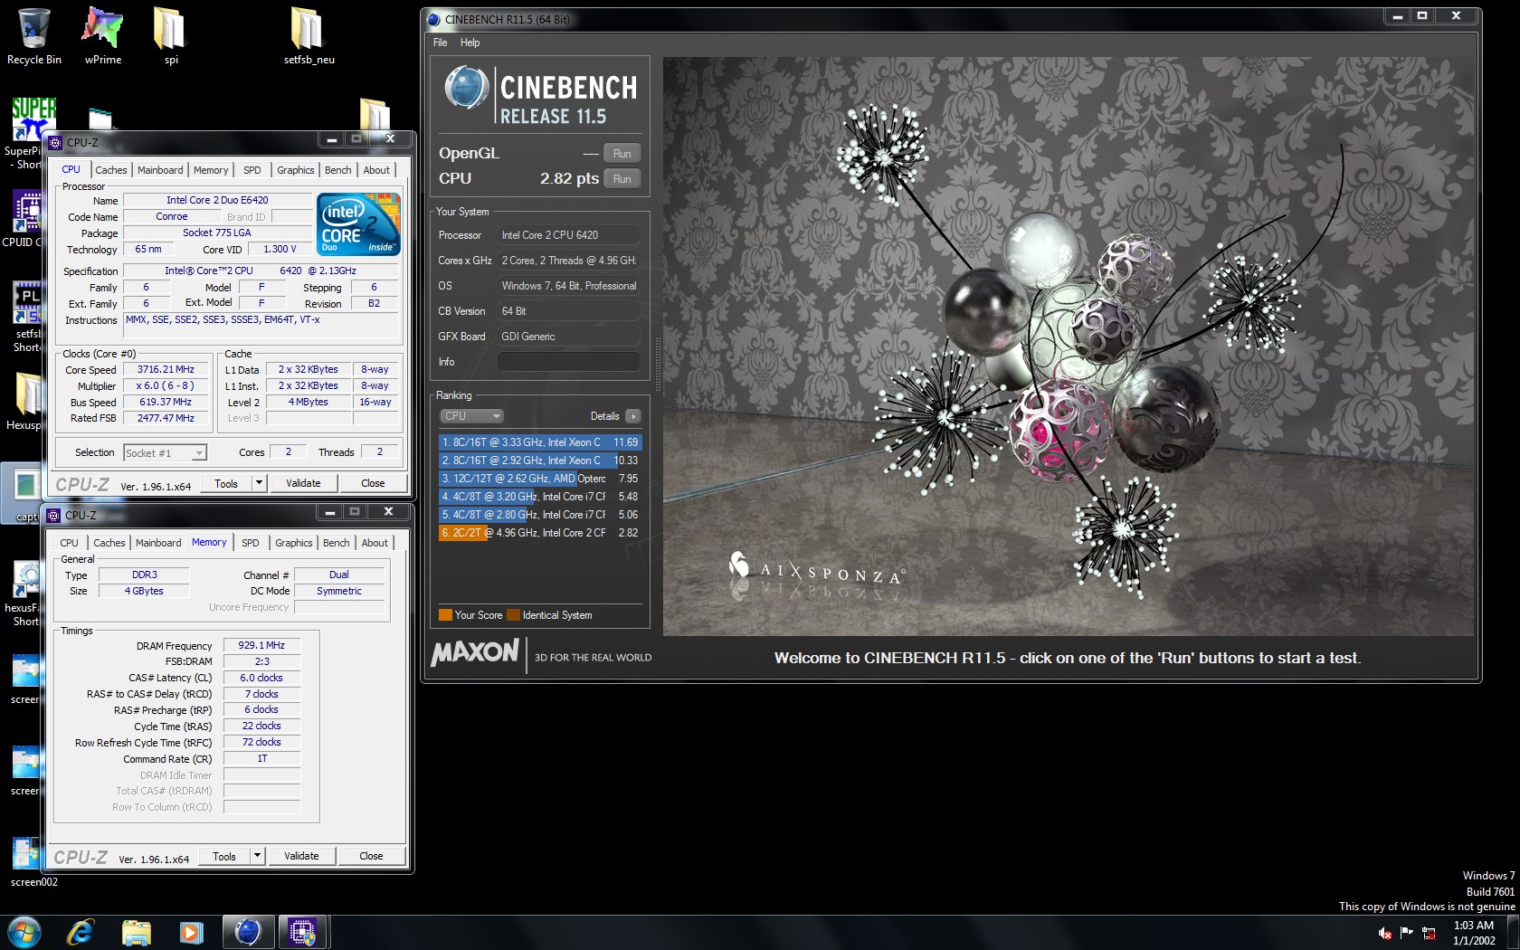Click the upper CPU-Z title bar icon

pyautogui.click(x=55, y=142)
